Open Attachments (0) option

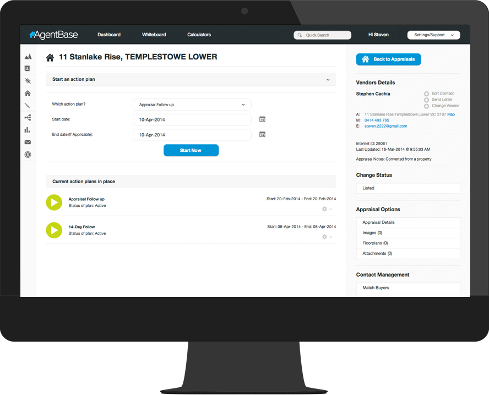408,253
